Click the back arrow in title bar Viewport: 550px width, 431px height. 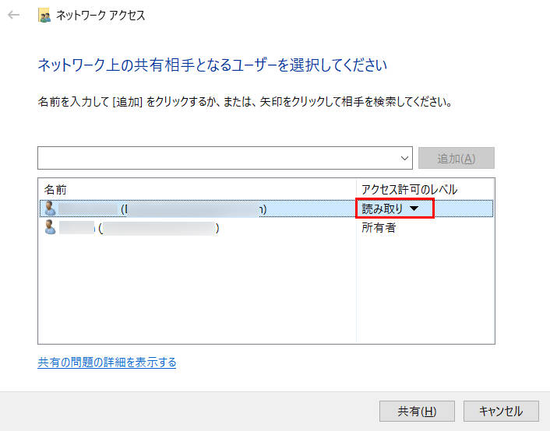tap(14, 15)
